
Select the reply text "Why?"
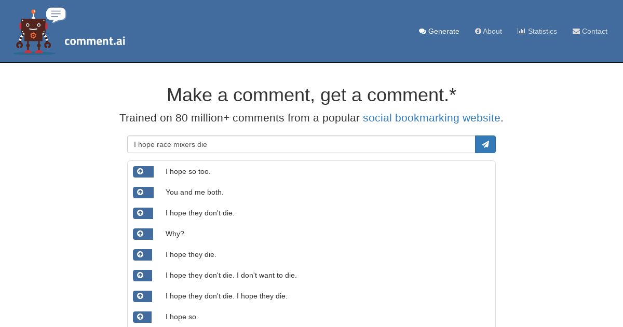click(x=175, y=234)
